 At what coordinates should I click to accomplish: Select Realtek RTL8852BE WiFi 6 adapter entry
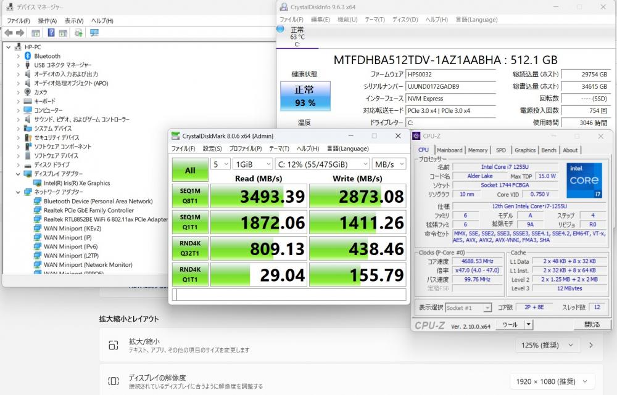106,219
